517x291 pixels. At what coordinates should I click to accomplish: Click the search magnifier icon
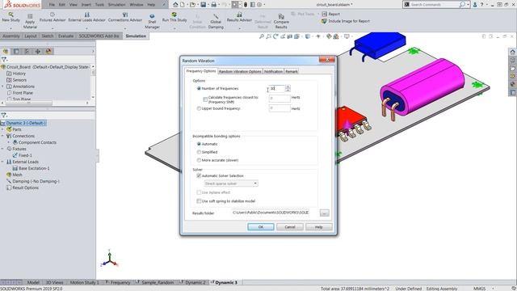coord(462,4)
